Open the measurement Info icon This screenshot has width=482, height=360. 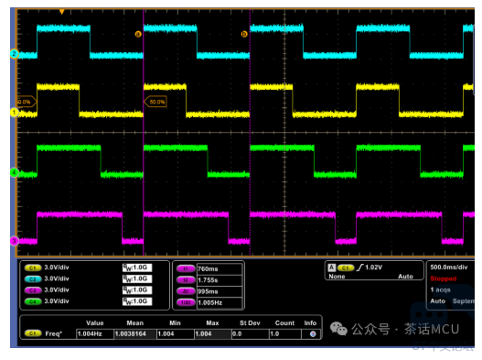(x=313, y=334)
